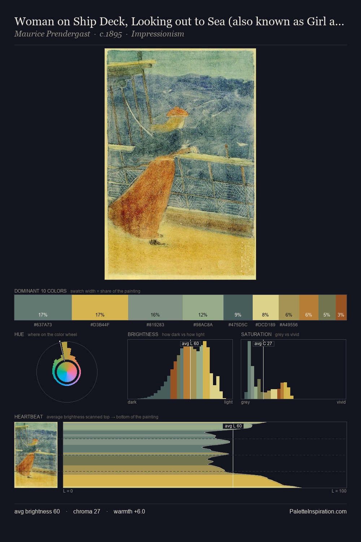Click the BRIGHTNESS section heading
Screen dimensions: 361x542
143,334
